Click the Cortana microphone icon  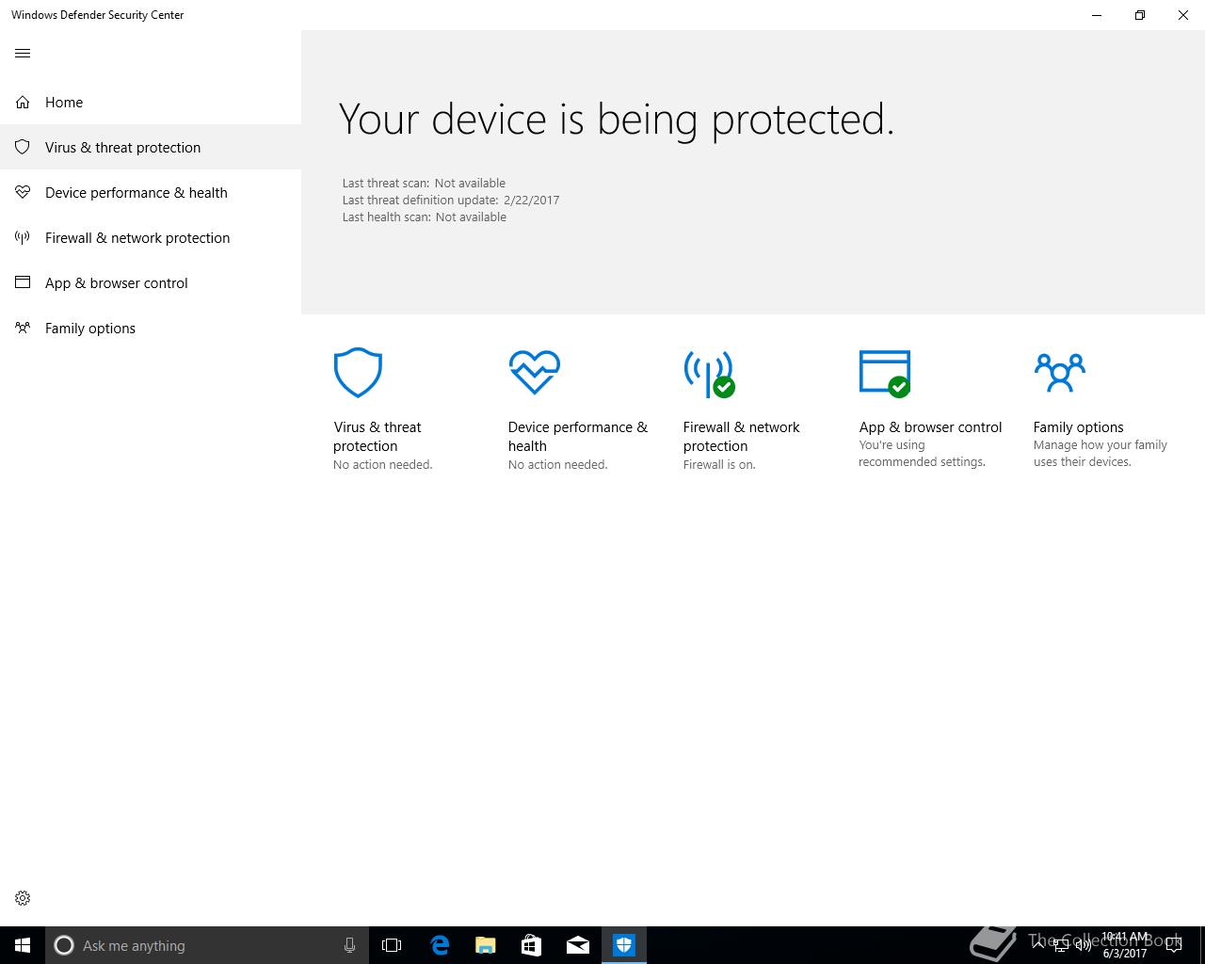click(x=349, y=945)
